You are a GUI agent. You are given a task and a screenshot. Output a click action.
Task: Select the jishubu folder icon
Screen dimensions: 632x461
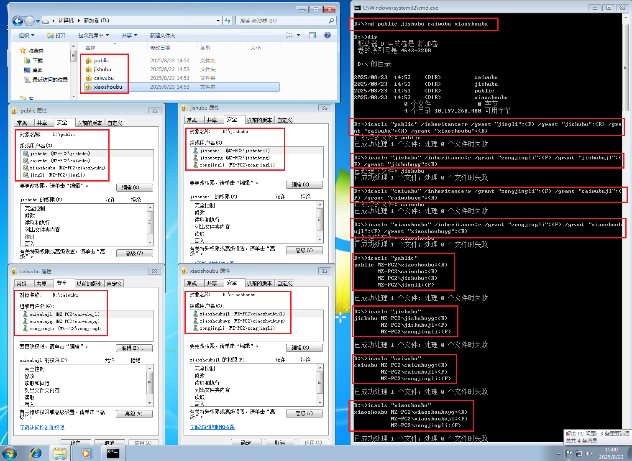point(89,69)
